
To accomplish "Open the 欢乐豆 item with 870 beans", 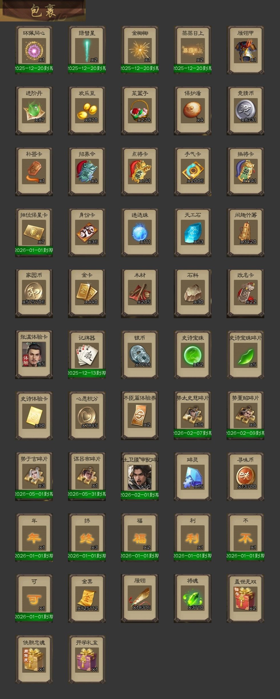I will (87, 111).
